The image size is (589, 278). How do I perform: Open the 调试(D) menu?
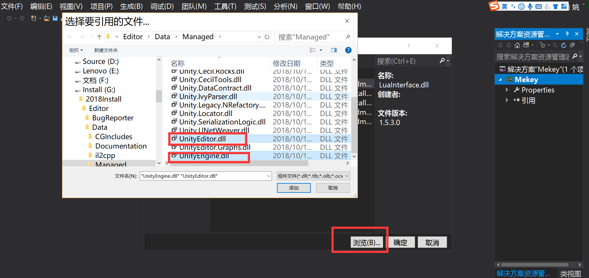click(x=162, y=6)
